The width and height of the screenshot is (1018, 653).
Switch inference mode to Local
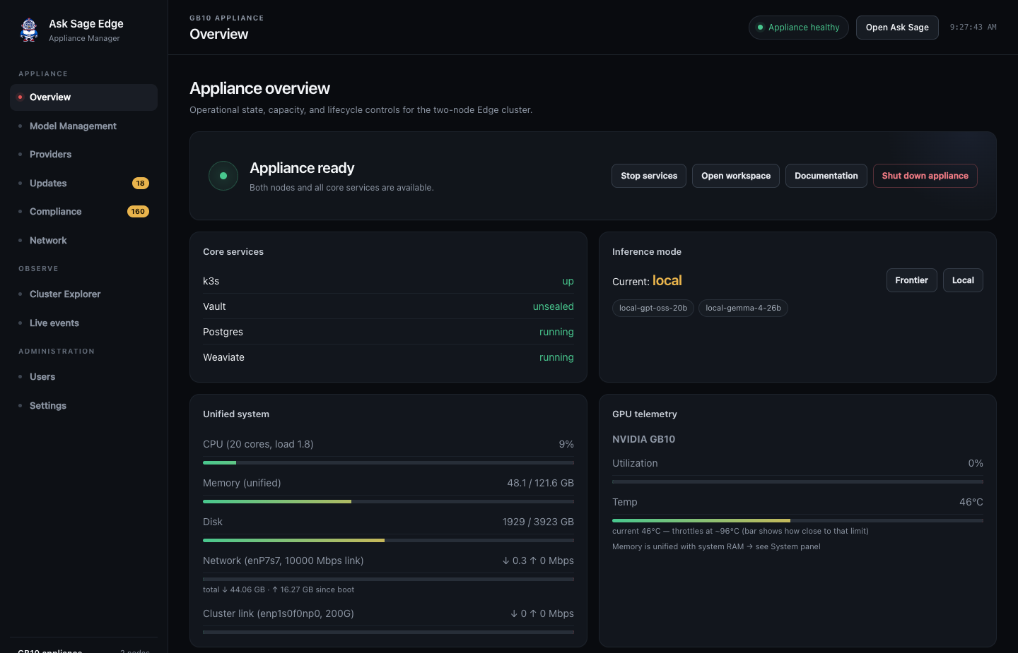963,280
